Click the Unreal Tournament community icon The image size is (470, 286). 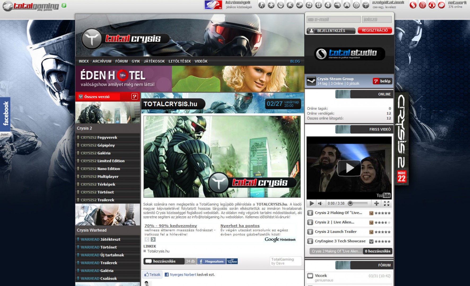318,5
